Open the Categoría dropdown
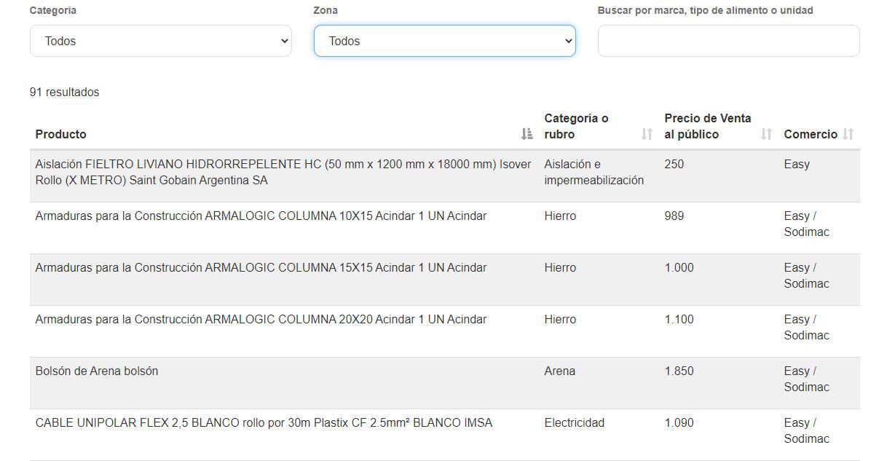 coord(160,41)
